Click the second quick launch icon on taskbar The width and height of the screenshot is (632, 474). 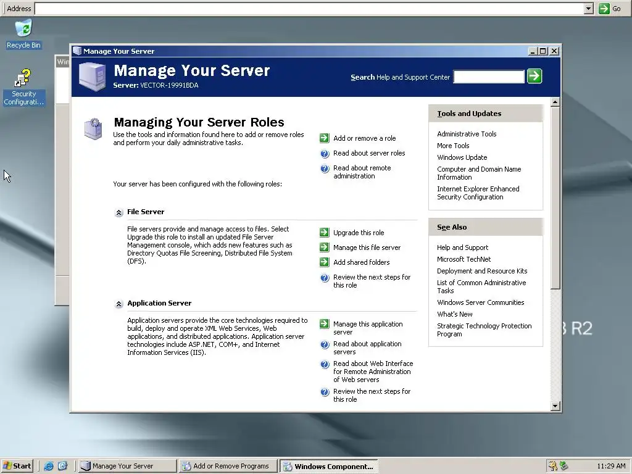click(62, 466)
